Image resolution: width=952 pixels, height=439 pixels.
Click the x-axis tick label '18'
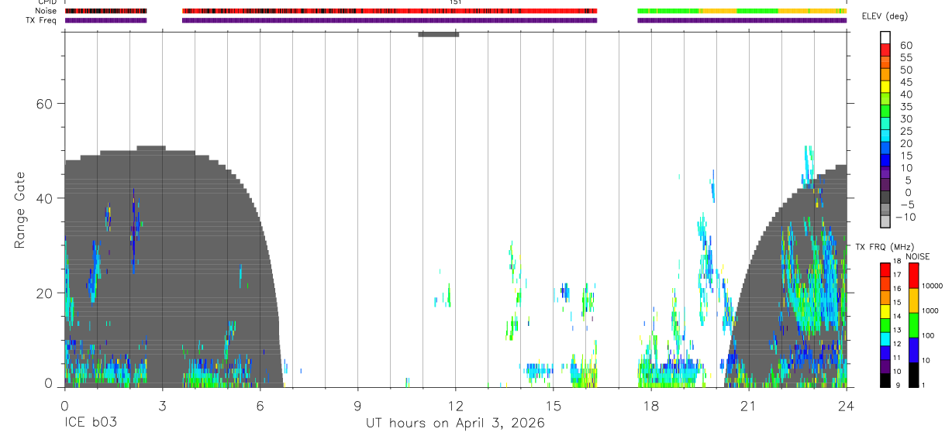coord(650,405)
